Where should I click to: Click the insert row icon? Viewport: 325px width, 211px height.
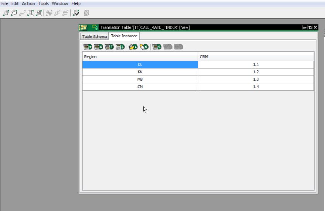click(x=88, y=47)
